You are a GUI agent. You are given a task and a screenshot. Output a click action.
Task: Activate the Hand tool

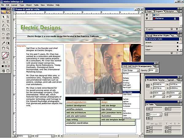pos(3,48)
